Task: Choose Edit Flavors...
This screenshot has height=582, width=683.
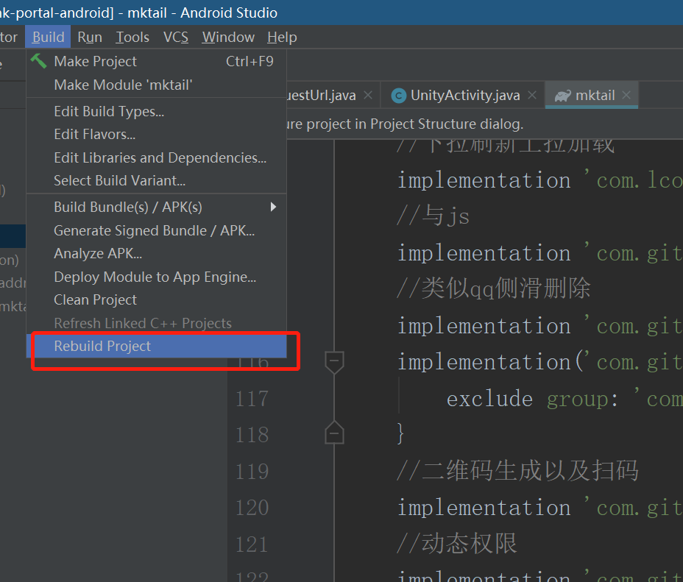Action: coord(156,135)
